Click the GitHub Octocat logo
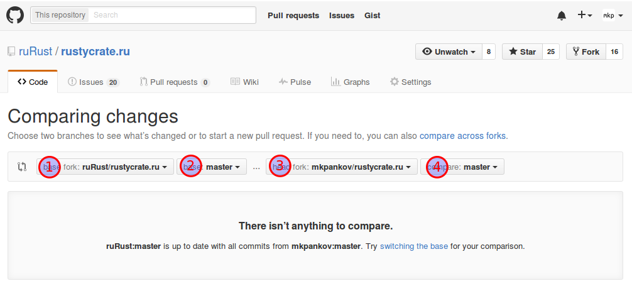Image resolution: width=632 pixels, height=286 pixels. pos(15,15)
